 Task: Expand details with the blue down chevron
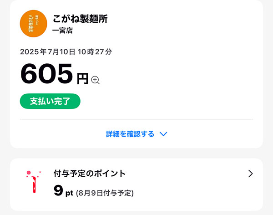[x=163, y=134]
